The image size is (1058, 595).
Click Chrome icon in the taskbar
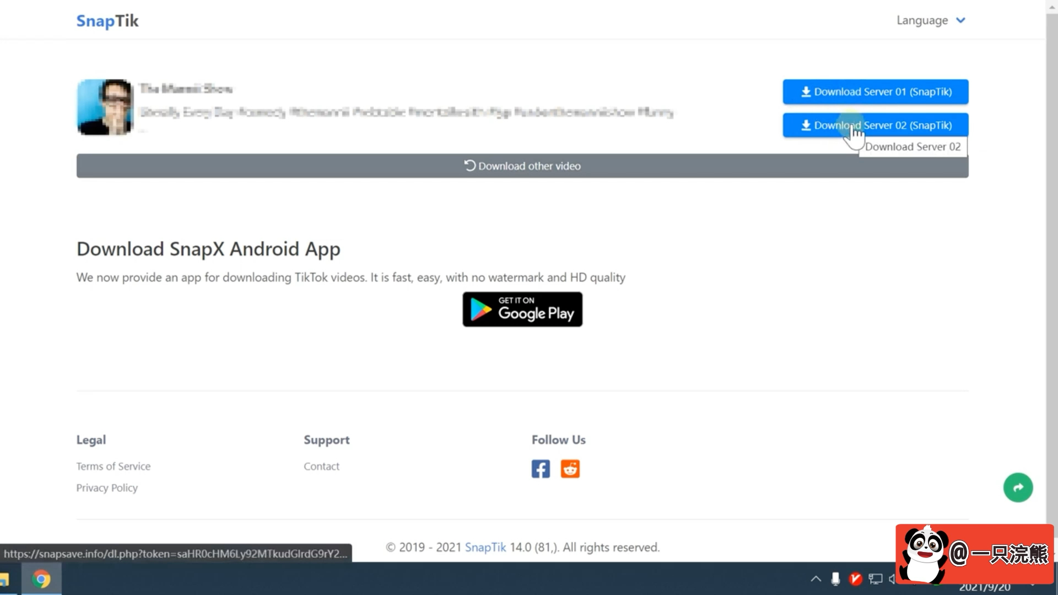click(41, 579)
